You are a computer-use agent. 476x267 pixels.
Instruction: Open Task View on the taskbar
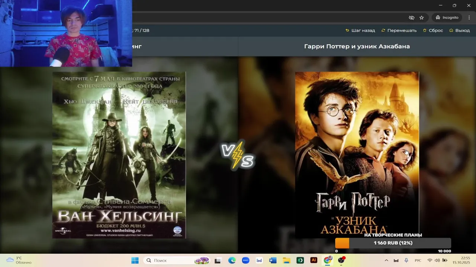click(x=218, y=260)
